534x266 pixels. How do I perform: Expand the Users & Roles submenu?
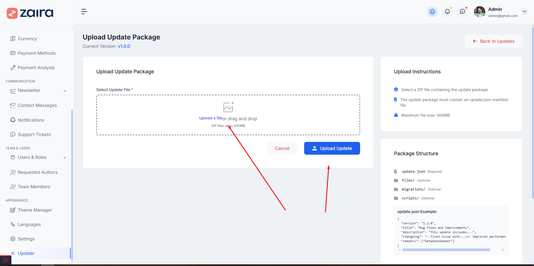[65, 158]
